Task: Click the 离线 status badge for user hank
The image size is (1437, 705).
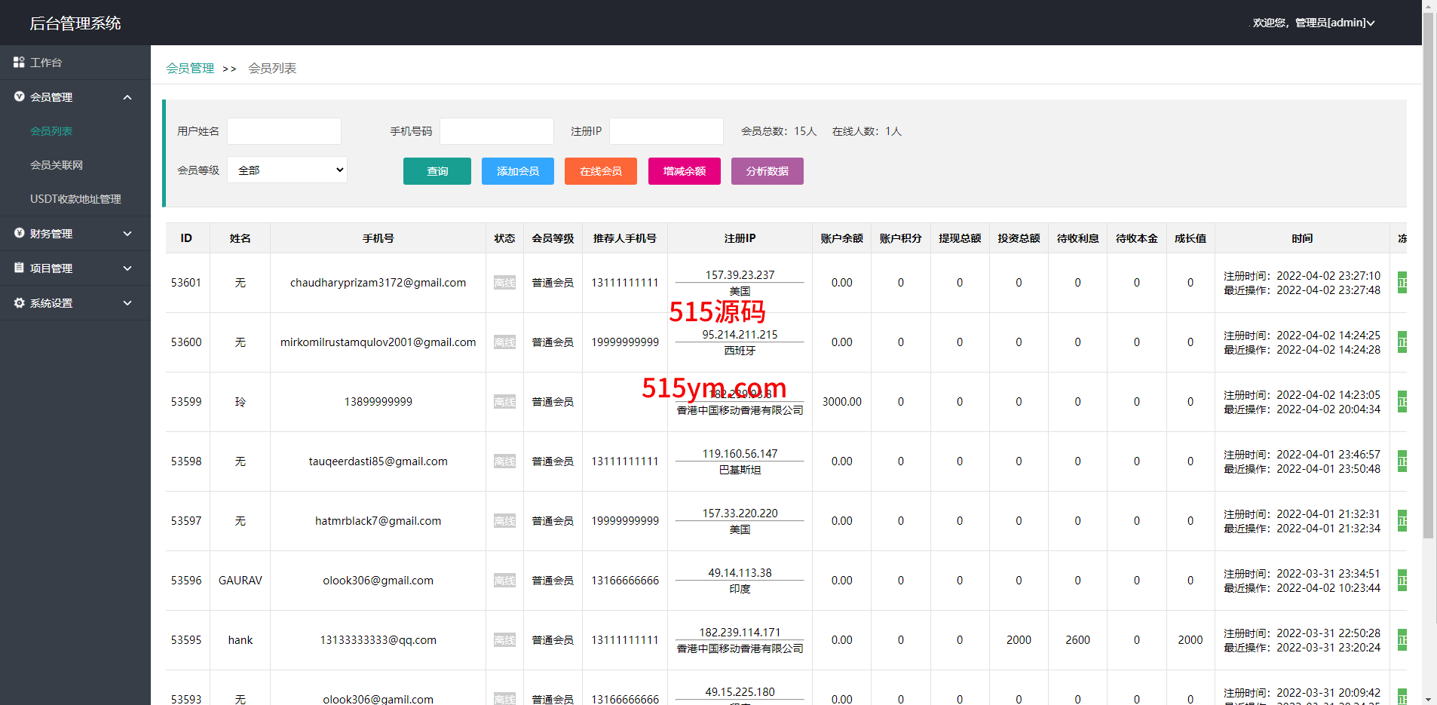Action: [x=504, y=640]
